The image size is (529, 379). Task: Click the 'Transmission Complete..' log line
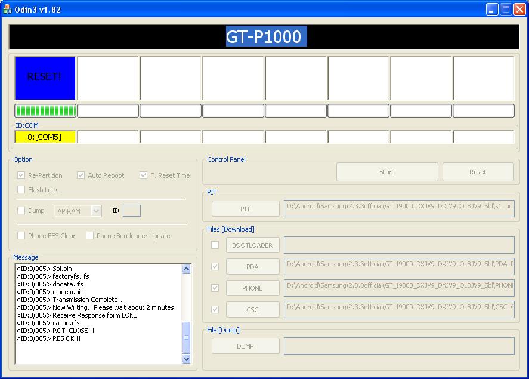tap(70, 300)
